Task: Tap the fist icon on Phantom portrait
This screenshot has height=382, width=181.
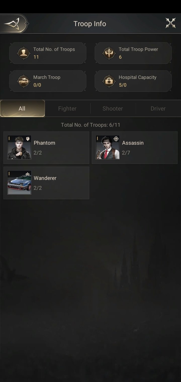Action: tap(28, 139)
